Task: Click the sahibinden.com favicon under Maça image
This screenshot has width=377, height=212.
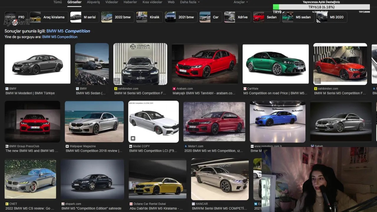Action: [x=116, y=89]
